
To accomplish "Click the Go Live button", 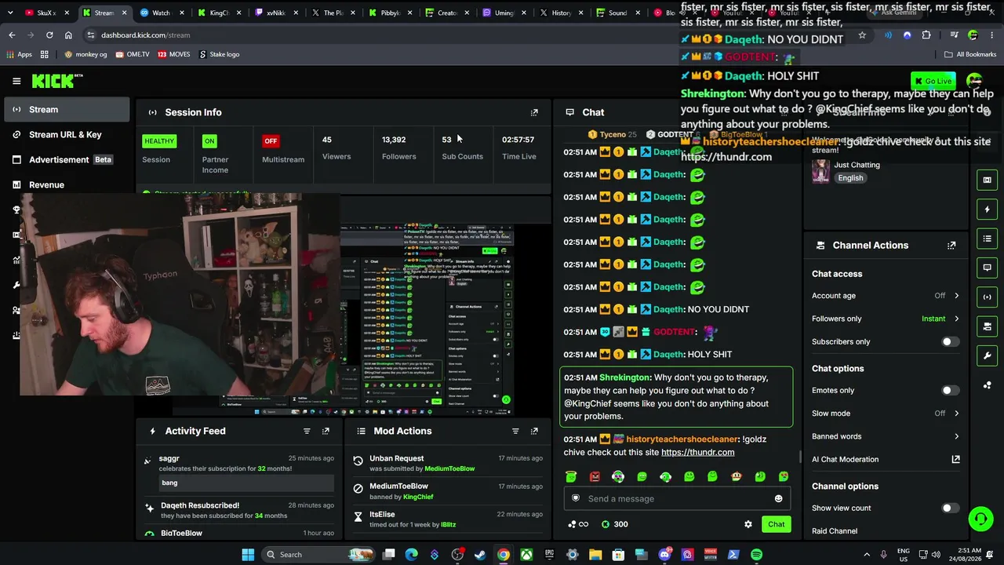I will pos(933,81).
